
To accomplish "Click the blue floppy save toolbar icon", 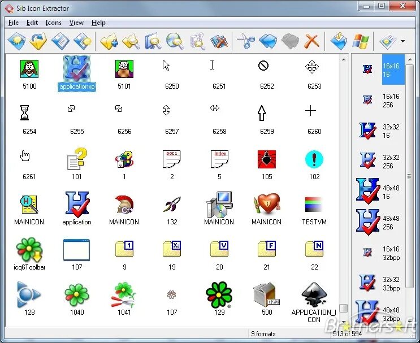I will [60, 41].
